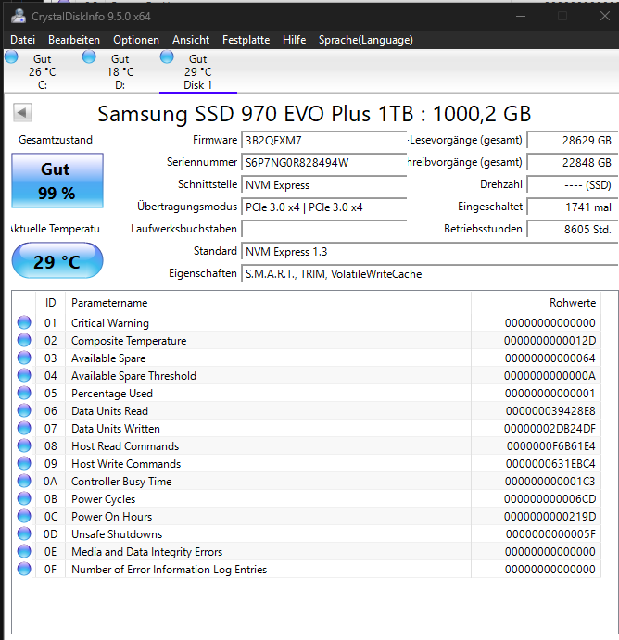This screenshot has height=640, width=619.
Task: Click the serial number field S6P7NG0R828494W
Action: coord(323,162)
